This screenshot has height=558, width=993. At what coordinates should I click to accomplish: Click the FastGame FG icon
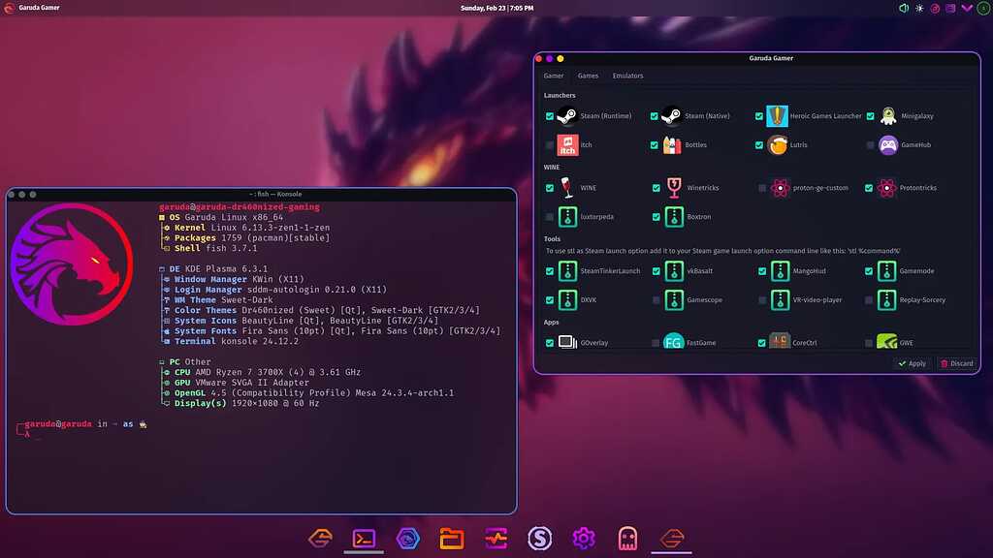coord(673,342)
